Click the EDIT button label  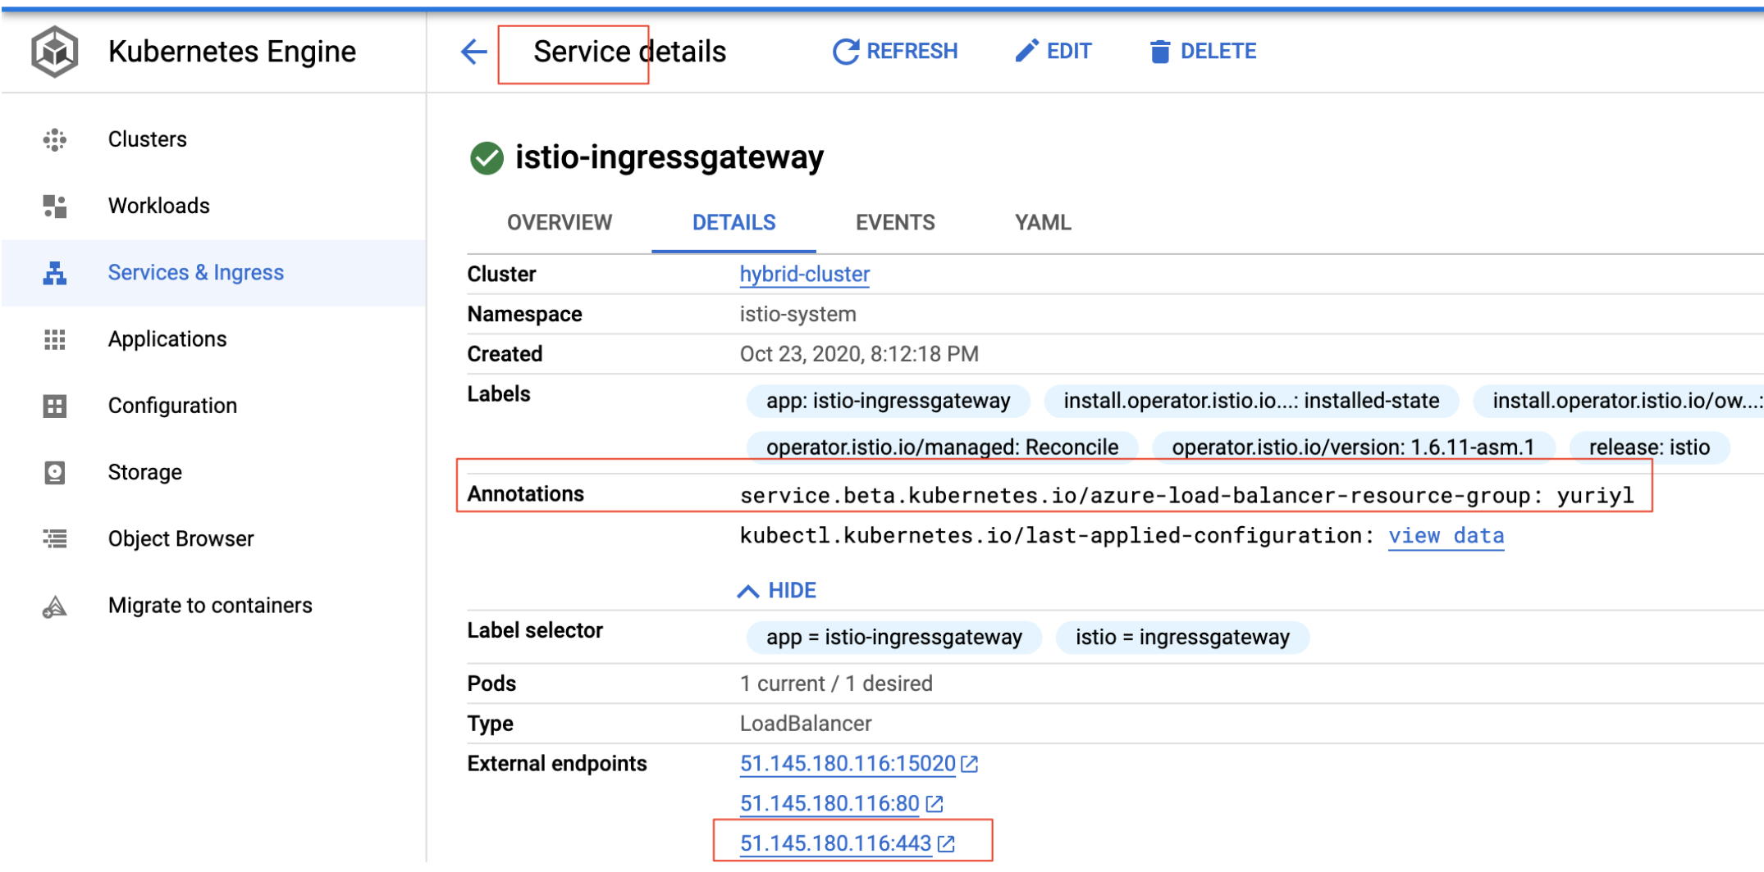pos(1069,52)
